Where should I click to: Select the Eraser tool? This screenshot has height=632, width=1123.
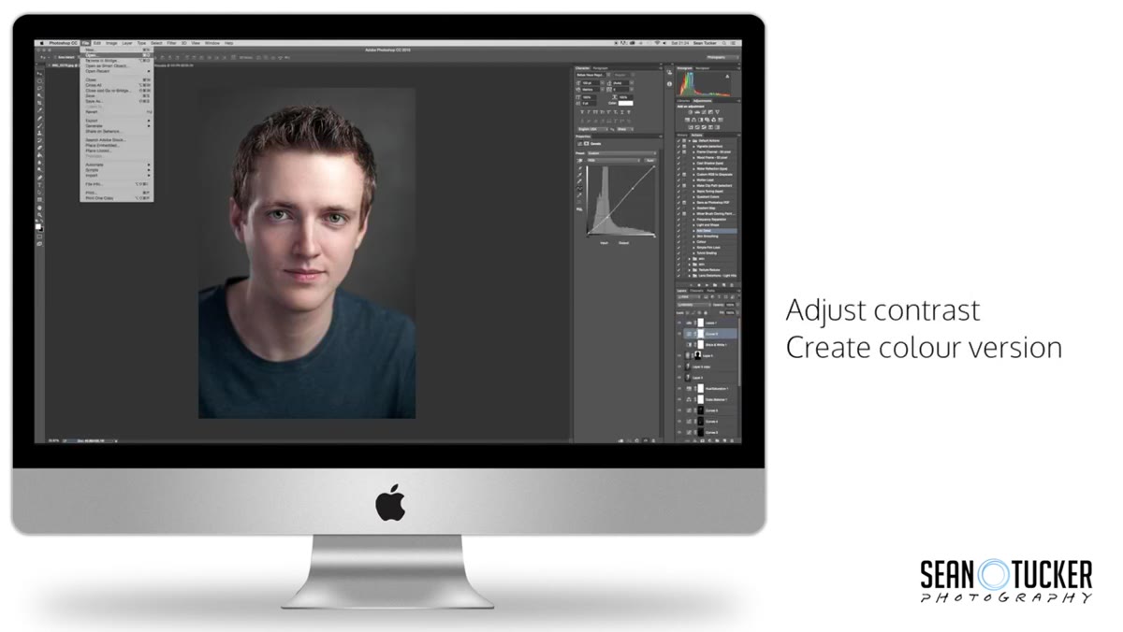tap(39, 147)
